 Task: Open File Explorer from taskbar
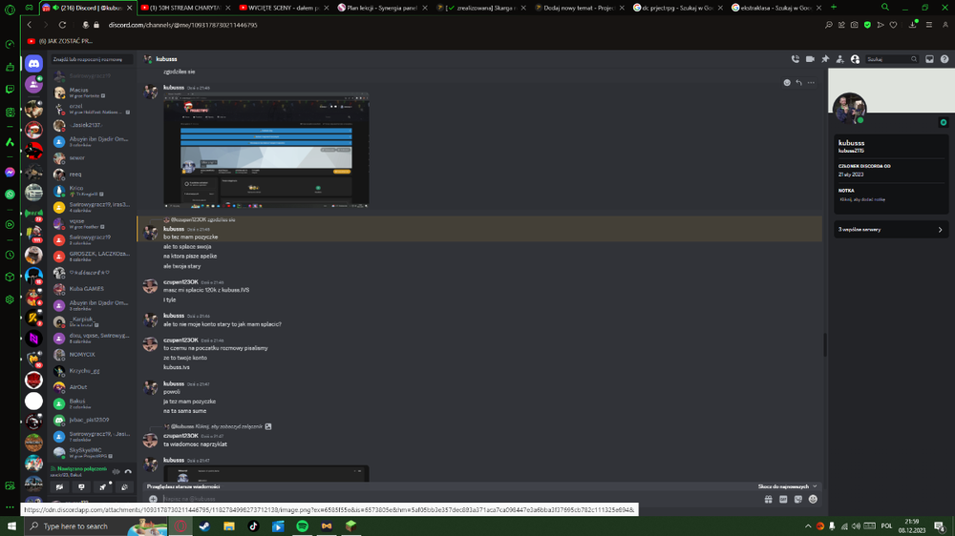coord(229,526)
